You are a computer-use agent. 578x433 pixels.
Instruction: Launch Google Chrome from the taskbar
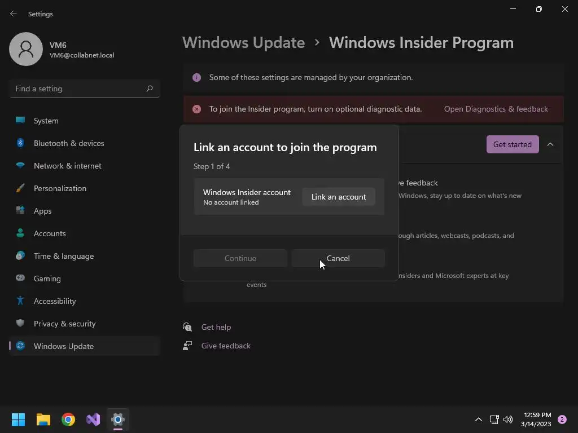click(x=68, y=419)
